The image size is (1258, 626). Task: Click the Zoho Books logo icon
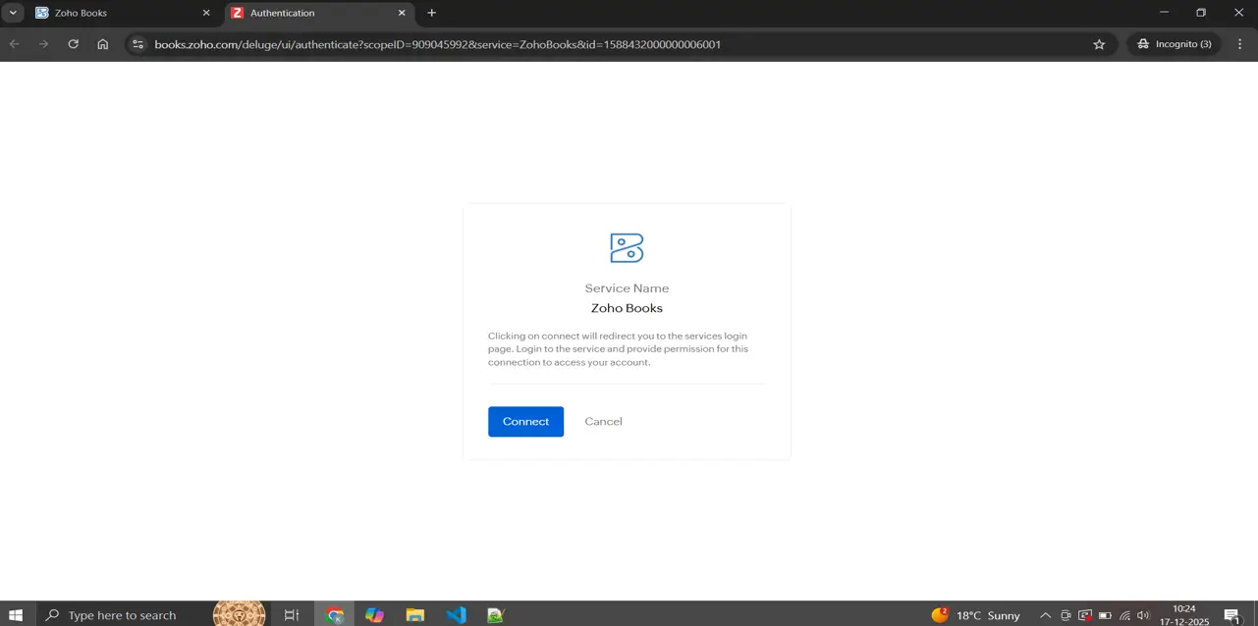tap(627, 247)
